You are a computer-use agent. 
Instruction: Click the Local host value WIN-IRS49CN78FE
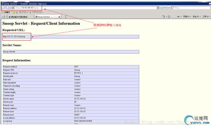tap(83, 121)
